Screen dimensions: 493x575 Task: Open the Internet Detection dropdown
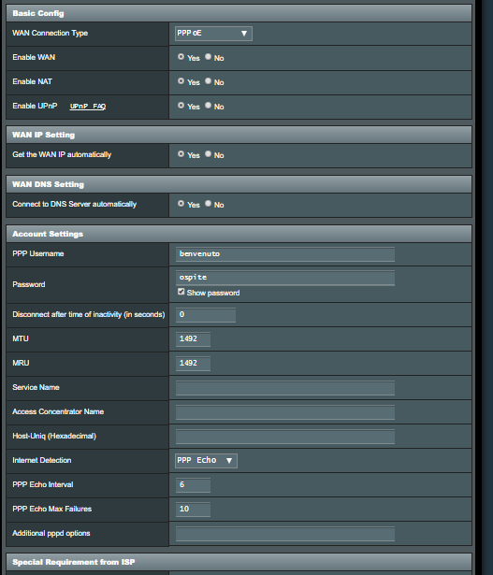coord(206,461)
